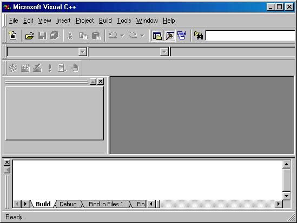Expand the docked workspace pane
This screenshot has width=297, height=223.
tap(93, 82)
